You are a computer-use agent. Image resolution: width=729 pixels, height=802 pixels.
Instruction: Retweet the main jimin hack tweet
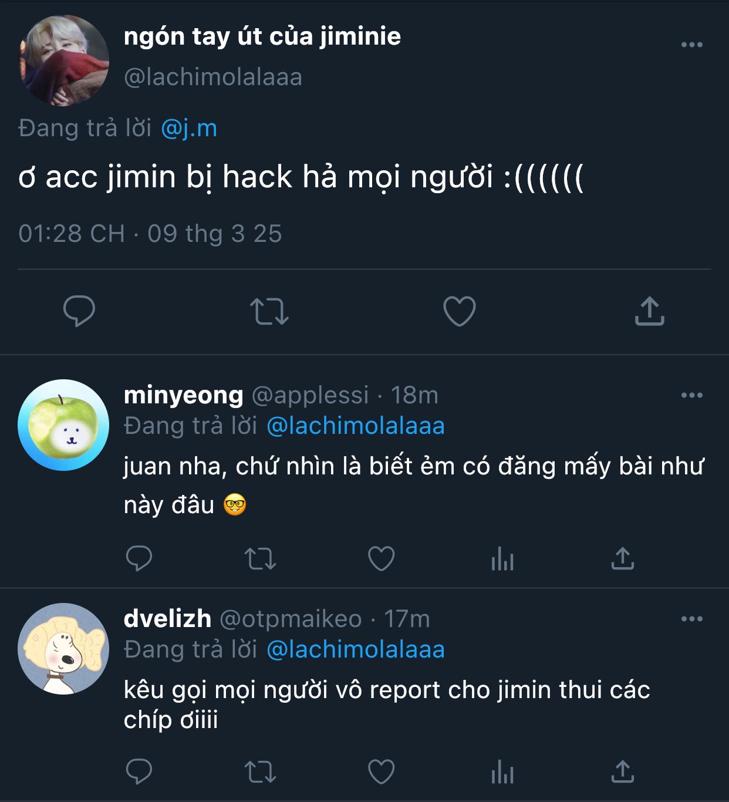point(269,311)
